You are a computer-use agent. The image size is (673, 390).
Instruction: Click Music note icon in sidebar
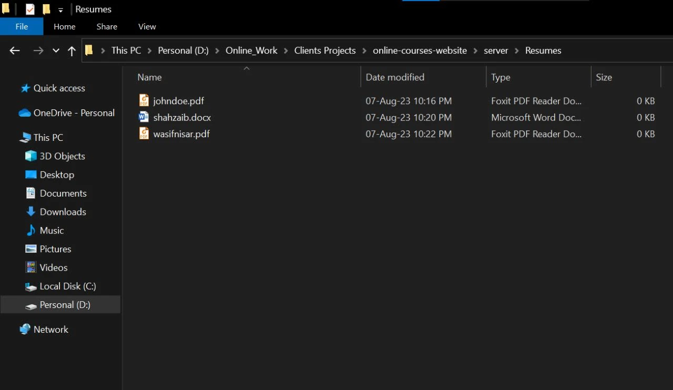(x=31, y=230)
